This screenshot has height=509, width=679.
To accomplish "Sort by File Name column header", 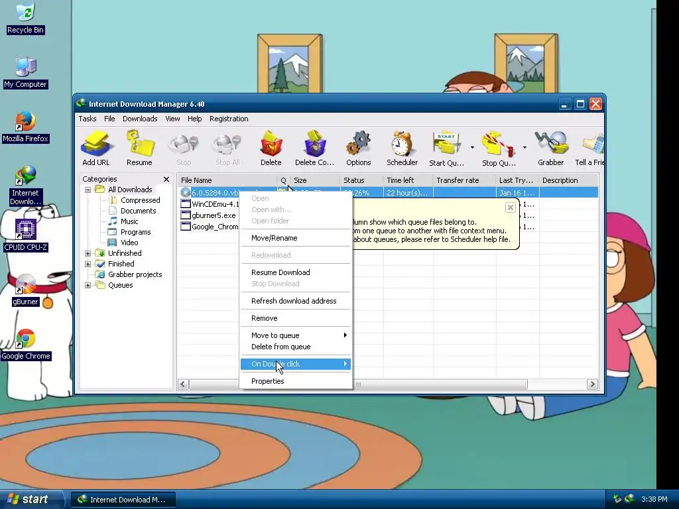I will point(227,180).
